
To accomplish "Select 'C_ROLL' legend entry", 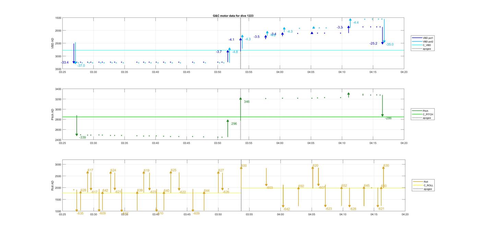I will (x=429, y=185).
